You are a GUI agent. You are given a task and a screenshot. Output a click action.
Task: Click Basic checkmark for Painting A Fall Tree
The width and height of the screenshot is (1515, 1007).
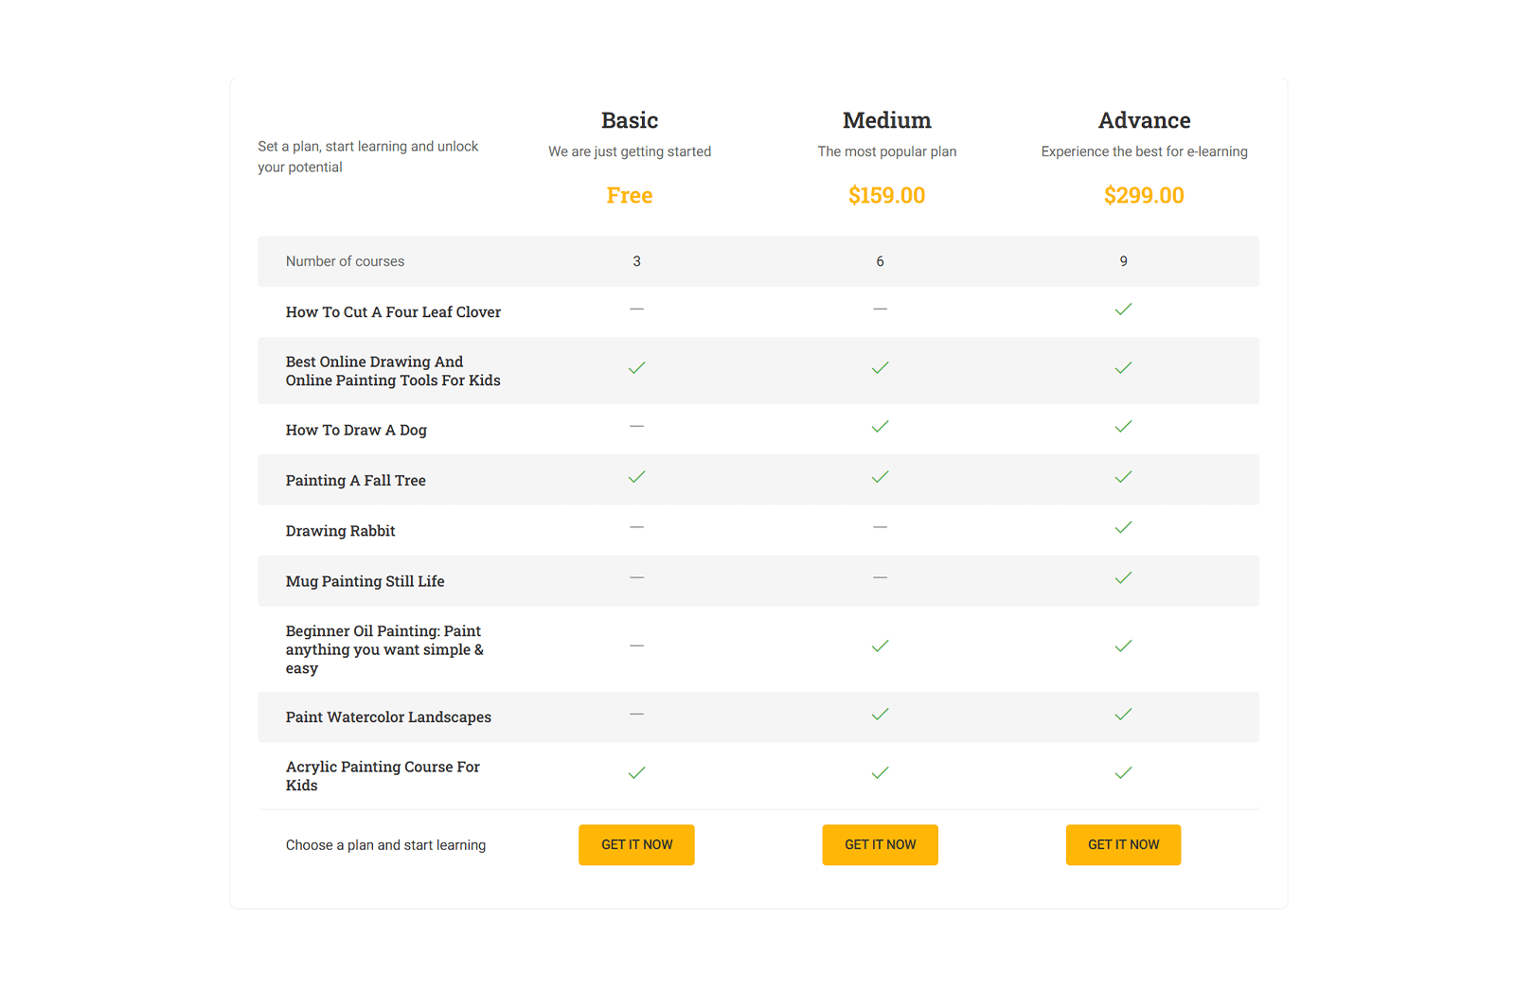click(636, 477)
